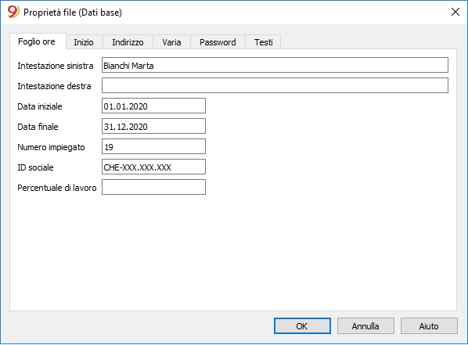468x345 pixels.
Task: Click the dialog title text
Action: point(73,13)
